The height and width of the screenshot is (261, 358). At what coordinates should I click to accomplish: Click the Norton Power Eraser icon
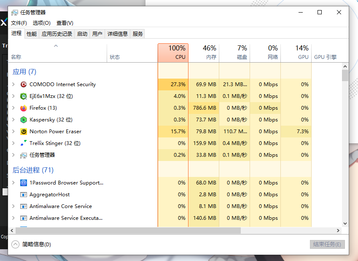(x=24, y=132)
